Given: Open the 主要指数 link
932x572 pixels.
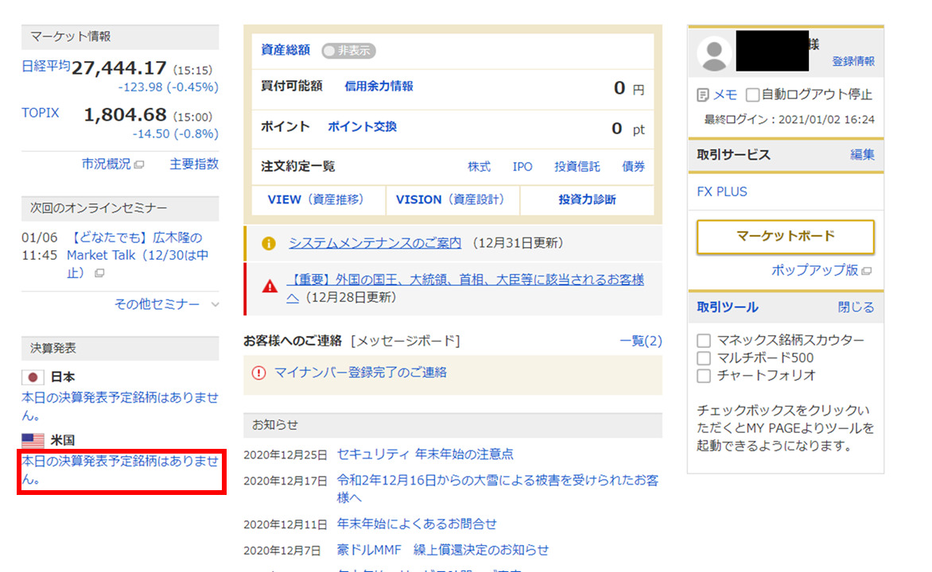Looking at the screenshot, I should tap(194, 164).
